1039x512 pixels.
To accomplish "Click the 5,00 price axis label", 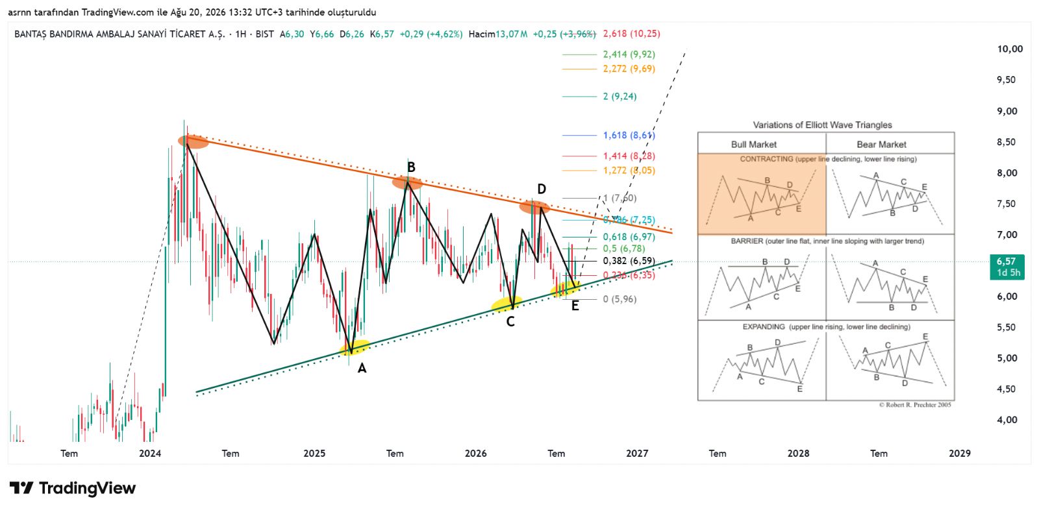I will click(1007, 358).
